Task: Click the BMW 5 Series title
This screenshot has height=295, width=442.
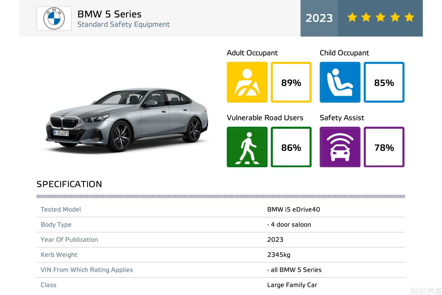Action: click(x=109, y=14)
